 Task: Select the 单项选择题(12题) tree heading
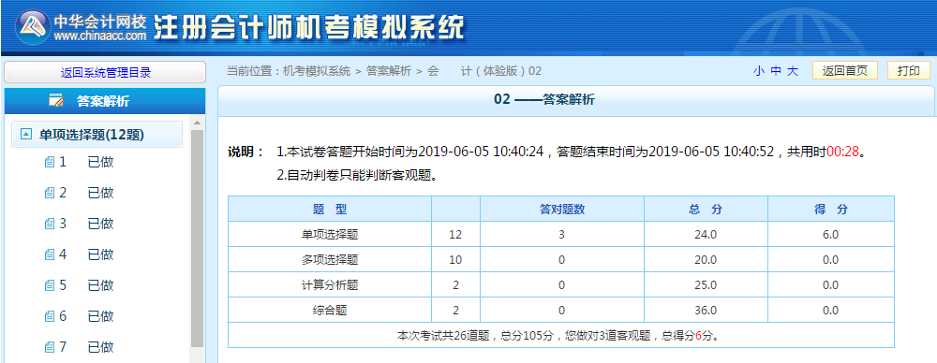(92, 135)
